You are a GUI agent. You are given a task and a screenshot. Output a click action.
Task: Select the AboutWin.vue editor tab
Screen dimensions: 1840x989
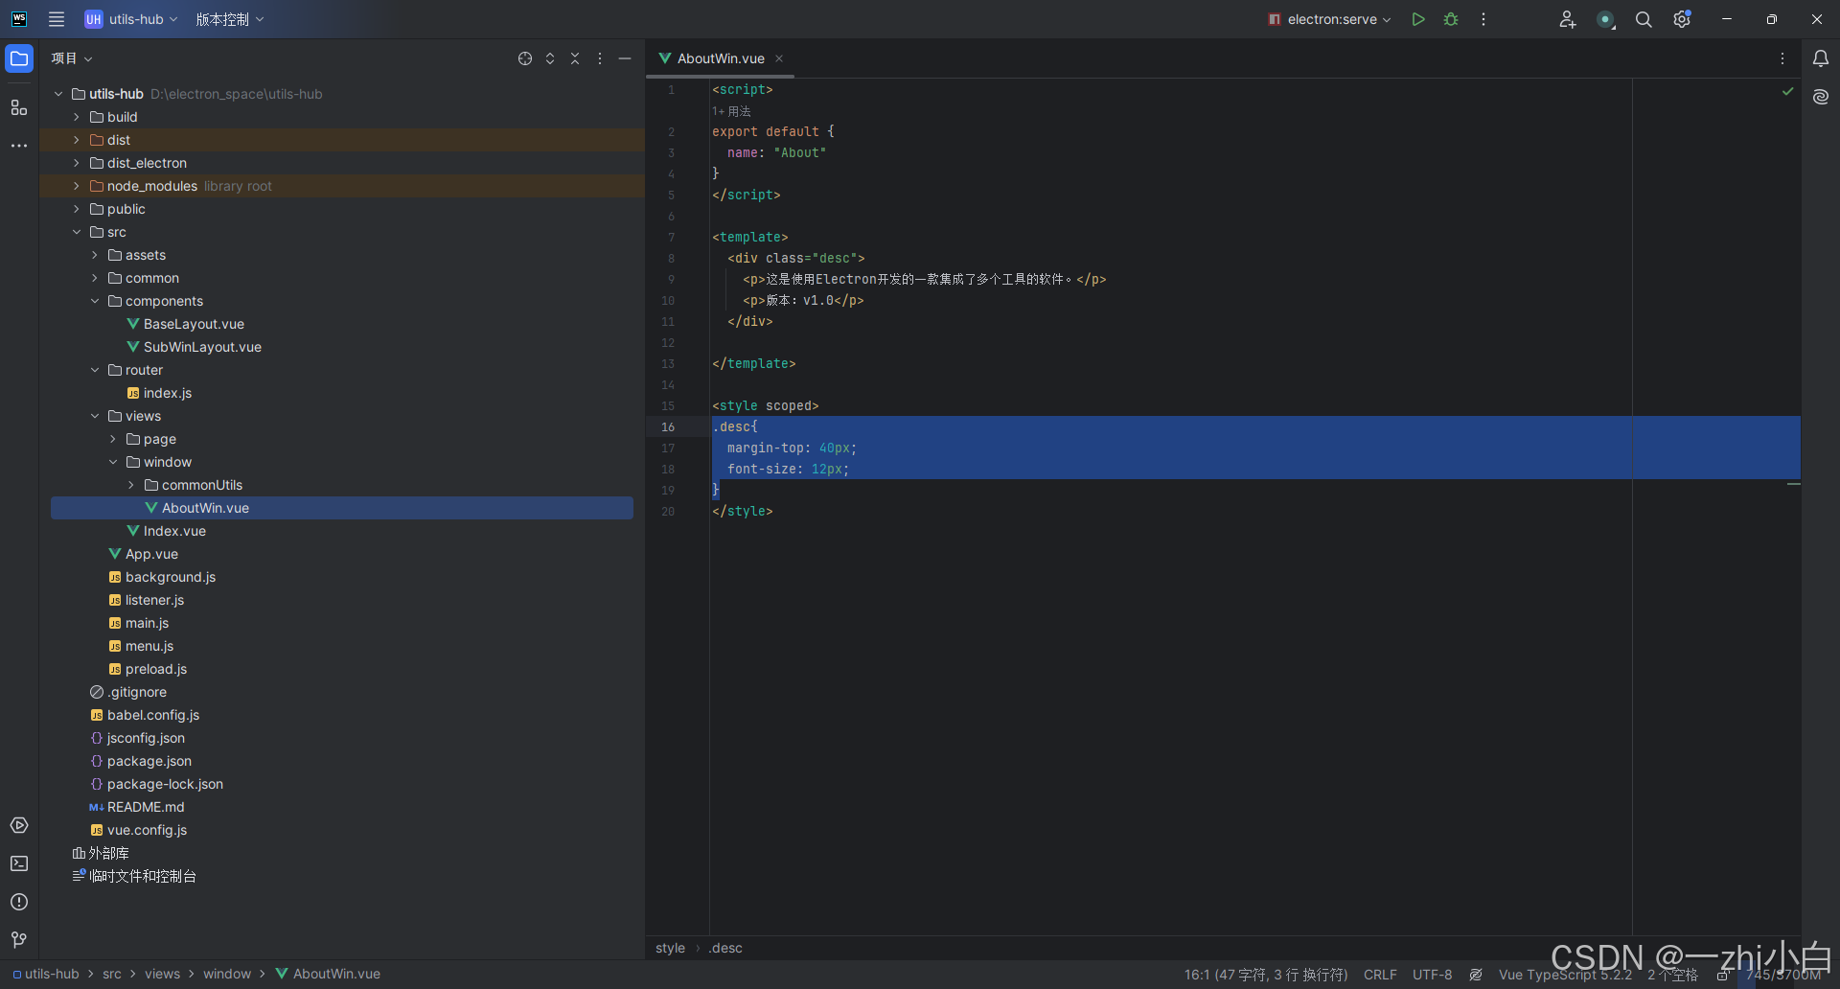click(720, 58)
